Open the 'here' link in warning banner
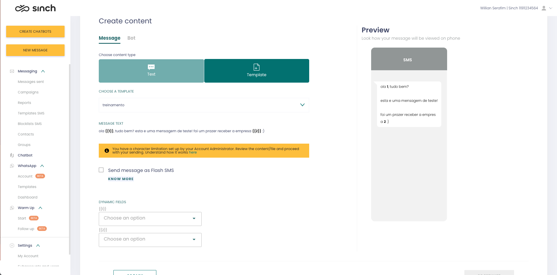This screenshot has height=275, width=557. [x=193, y=152]
